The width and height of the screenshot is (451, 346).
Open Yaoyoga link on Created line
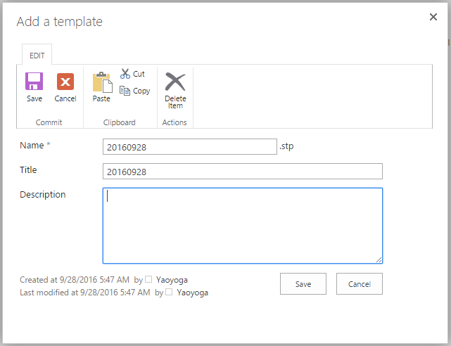172,280
